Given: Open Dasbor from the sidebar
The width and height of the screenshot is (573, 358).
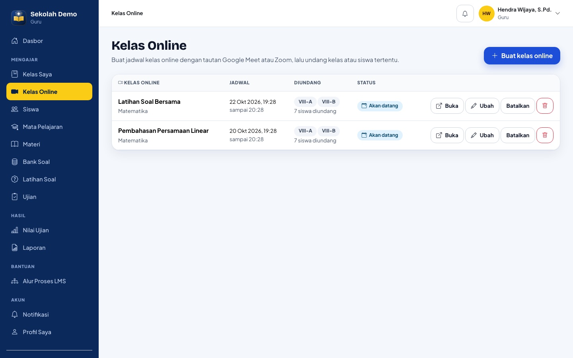Looking at the screenshot, I should click(x=49, y=41).
